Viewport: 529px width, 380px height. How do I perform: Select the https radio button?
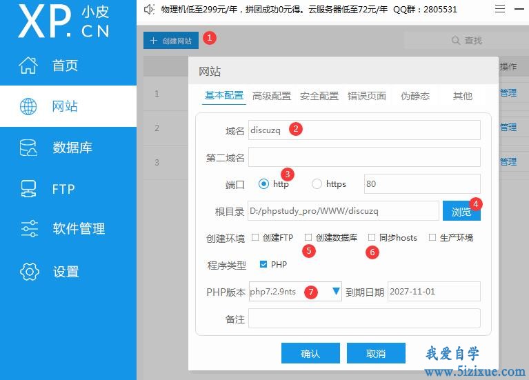tap(317, 184)
